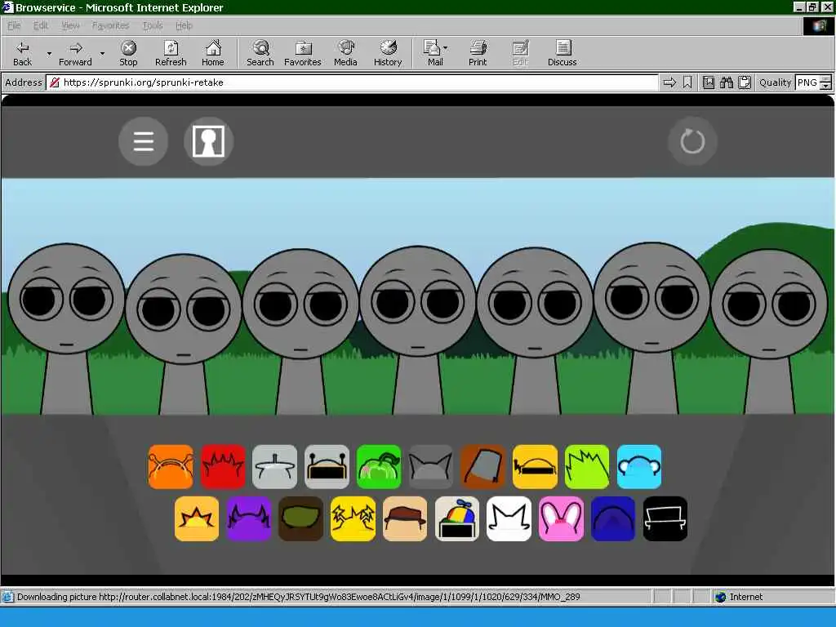Select the yellow-orange visor character icon

[535, 466]
